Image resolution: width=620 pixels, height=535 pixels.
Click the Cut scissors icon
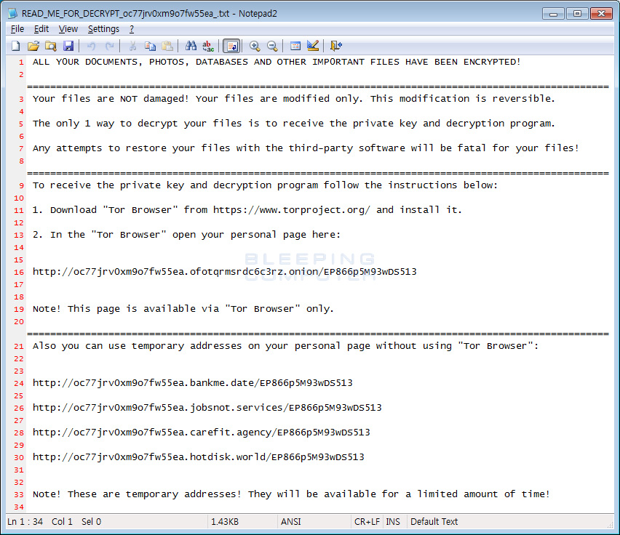pos(132,47)
